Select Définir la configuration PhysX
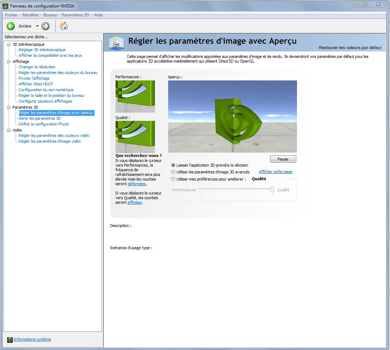 (x=44, y=124)
